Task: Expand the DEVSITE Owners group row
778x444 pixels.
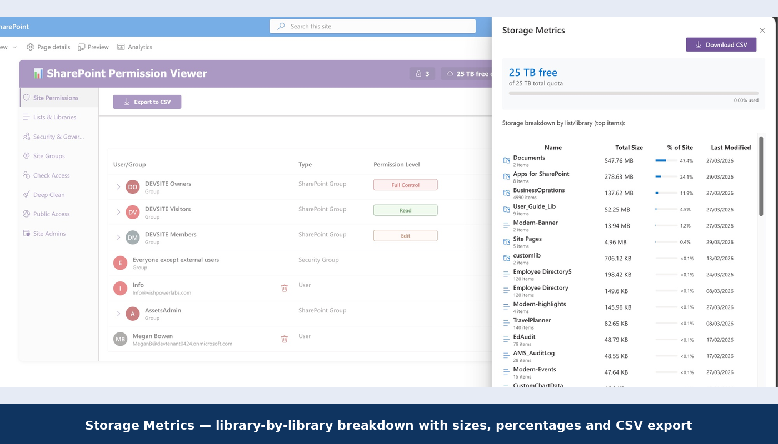Action: pos(118,187)
